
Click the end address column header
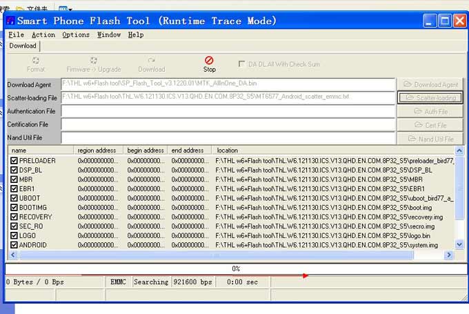190,150
